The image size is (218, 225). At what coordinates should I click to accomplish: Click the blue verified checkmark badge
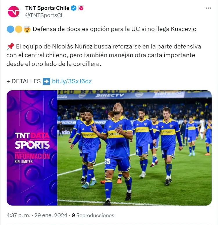[74, 8]
